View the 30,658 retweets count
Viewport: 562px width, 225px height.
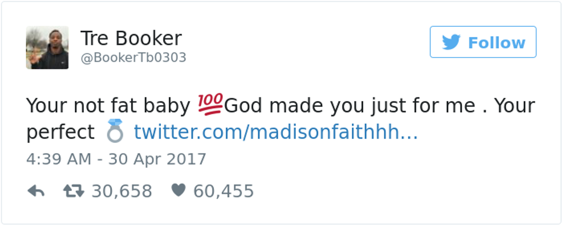[121, 191]
